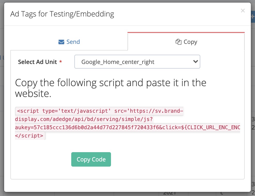Click the 2021 text behind the dialog
Viewport: 255px width, 196px height.
(x=169, y=193)
